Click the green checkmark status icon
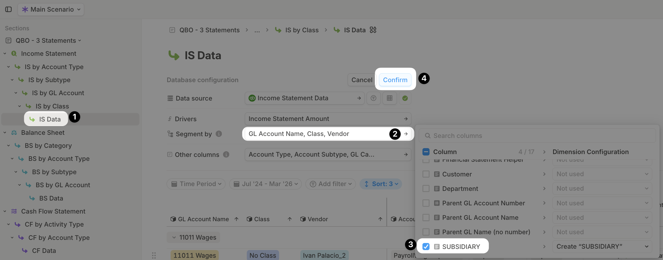Viewport: 663px width, 260px height. (405, 98)
